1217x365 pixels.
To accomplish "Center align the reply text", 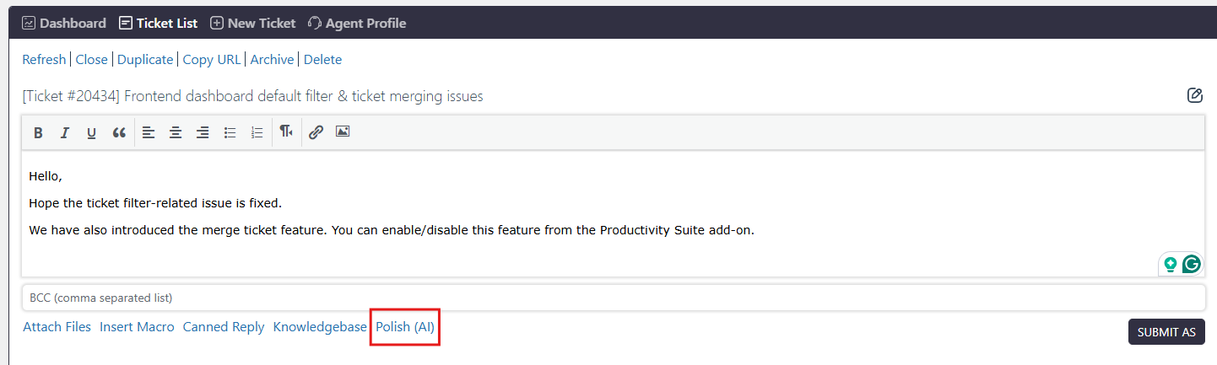I will pyautogui.click(x=176, y=132).
